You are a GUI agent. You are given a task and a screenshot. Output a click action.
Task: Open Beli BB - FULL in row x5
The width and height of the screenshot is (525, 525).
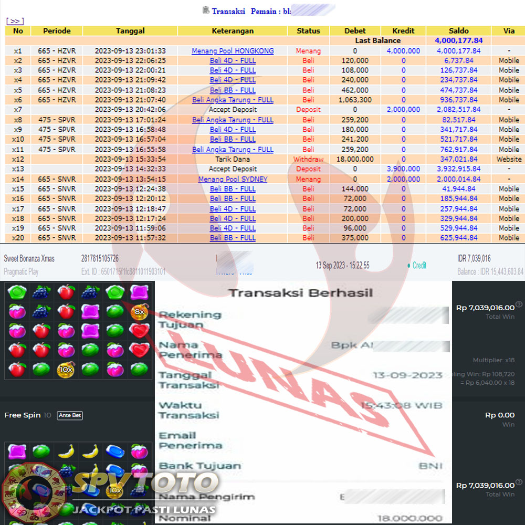(233, 90)
